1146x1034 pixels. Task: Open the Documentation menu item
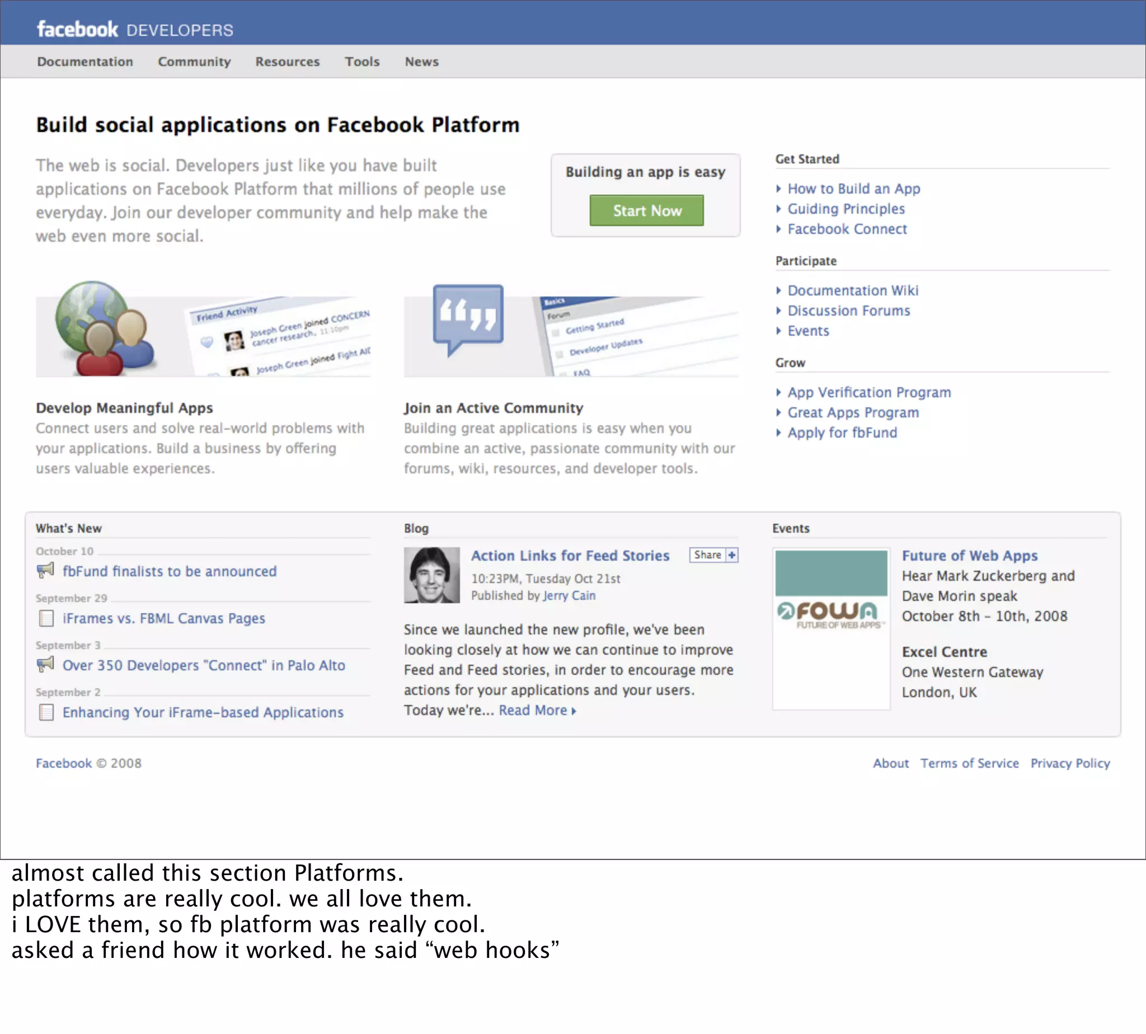pyautogui.click(x=85, y=62)
